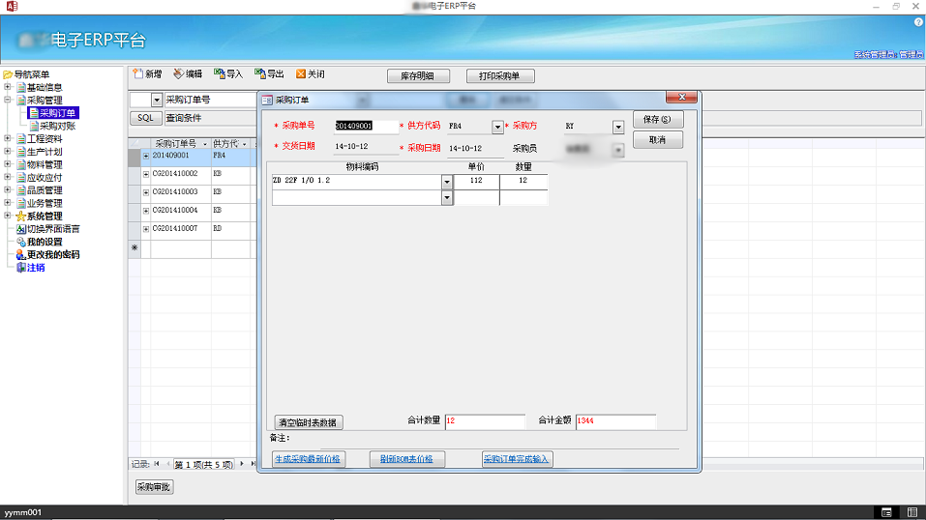Go to first record navigation arrow
The image size is (926, 520).
pyautogui.click(x=157, y=464)
